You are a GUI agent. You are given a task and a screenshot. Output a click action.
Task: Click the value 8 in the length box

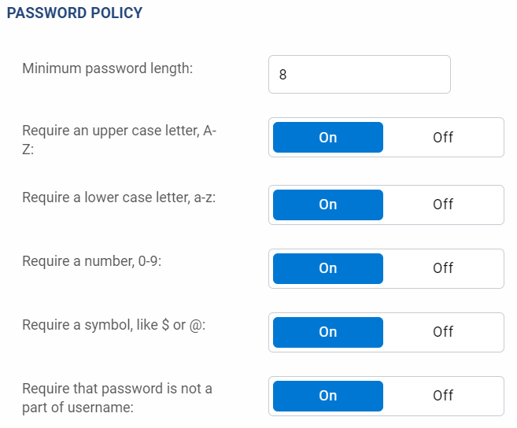tap(283, 76)
